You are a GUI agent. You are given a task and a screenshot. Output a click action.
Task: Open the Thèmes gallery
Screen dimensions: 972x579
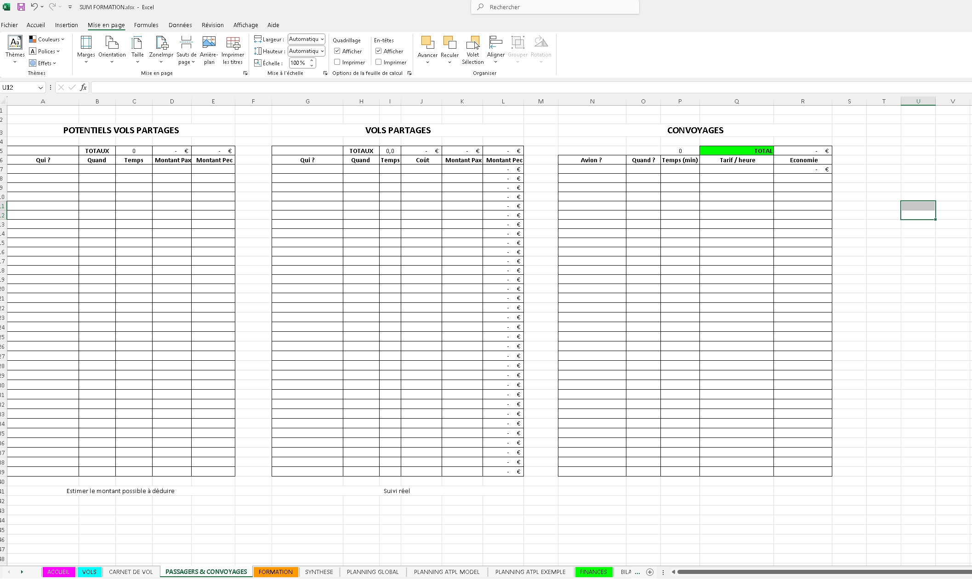pos(15,50)
